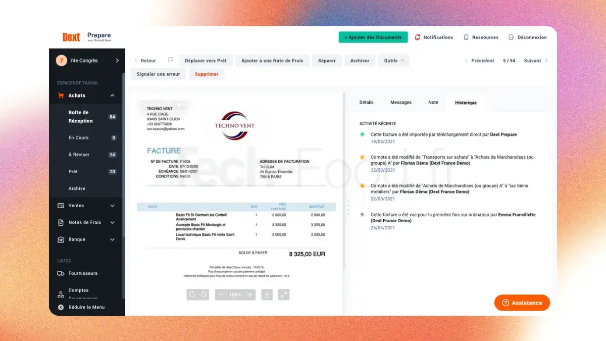Click the 18/03/2021 history date

point(383,142)
